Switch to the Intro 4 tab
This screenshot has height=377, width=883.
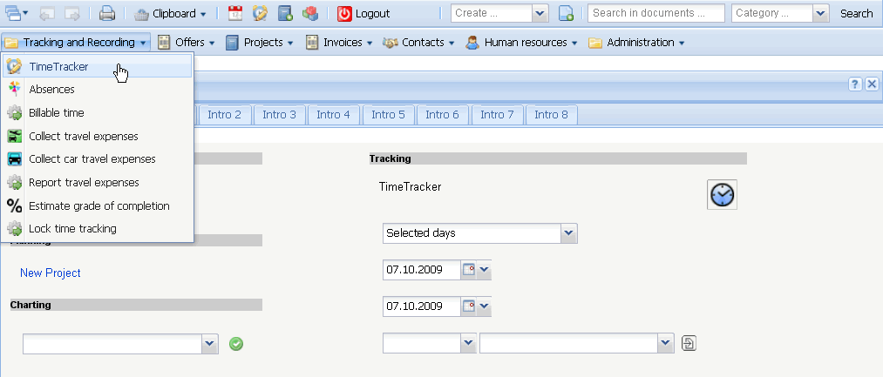[x=333, y=115]
